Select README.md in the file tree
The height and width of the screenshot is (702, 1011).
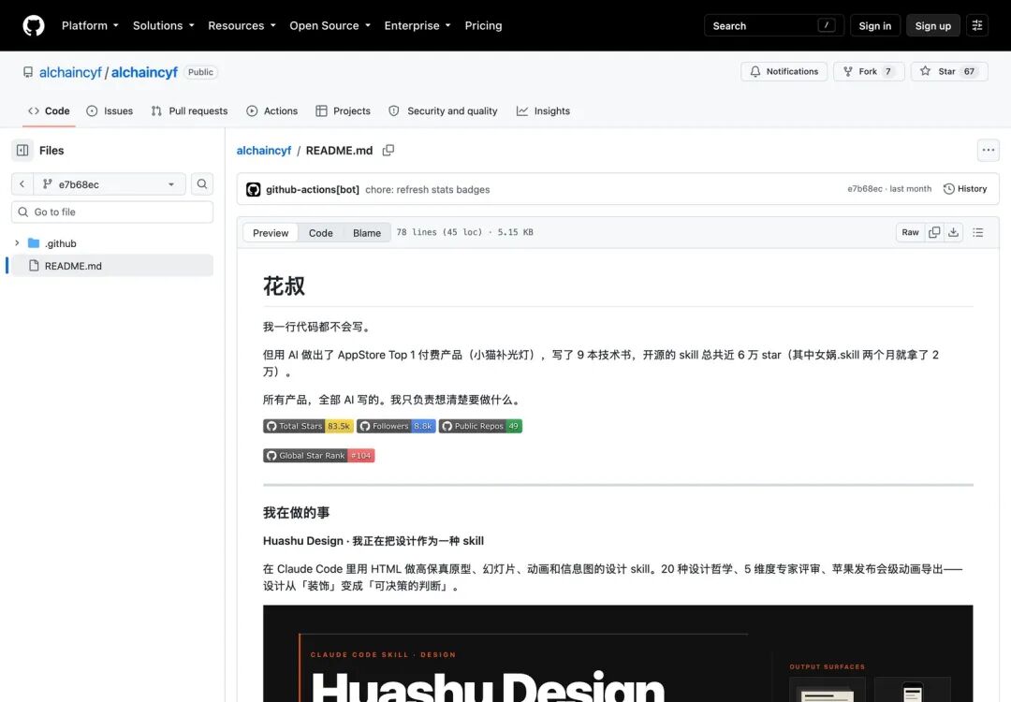(x=112, y=266)
